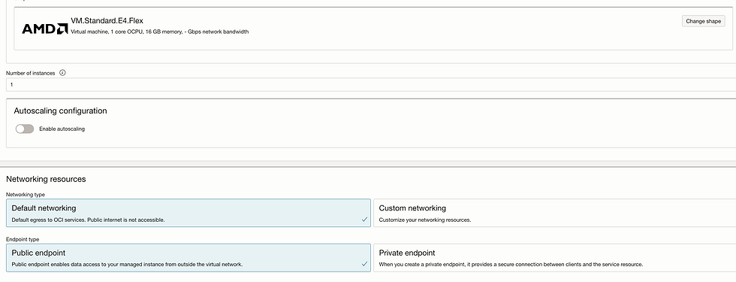Click the Endpoint type label
736x282 pixels.
pyautogui.click(x=23, y=239)
